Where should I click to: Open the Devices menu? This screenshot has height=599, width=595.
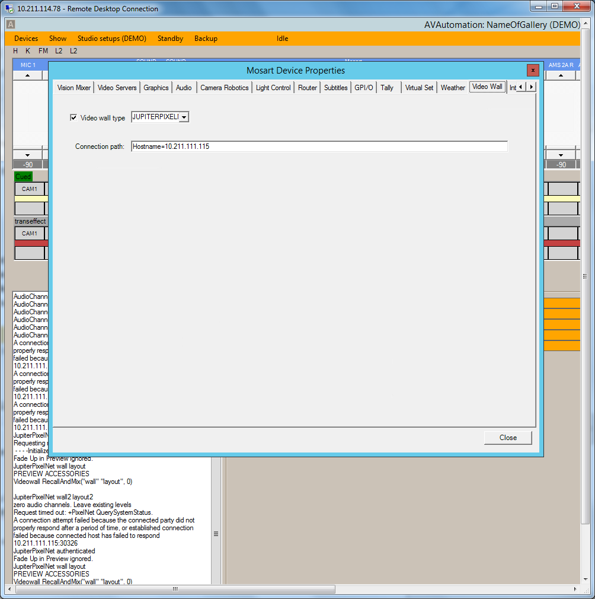[26, 39]
